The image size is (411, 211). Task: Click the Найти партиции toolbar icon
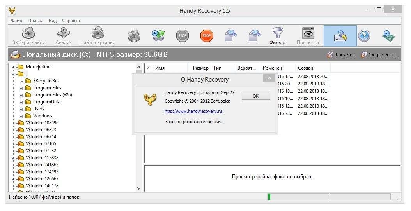(98, 33)
